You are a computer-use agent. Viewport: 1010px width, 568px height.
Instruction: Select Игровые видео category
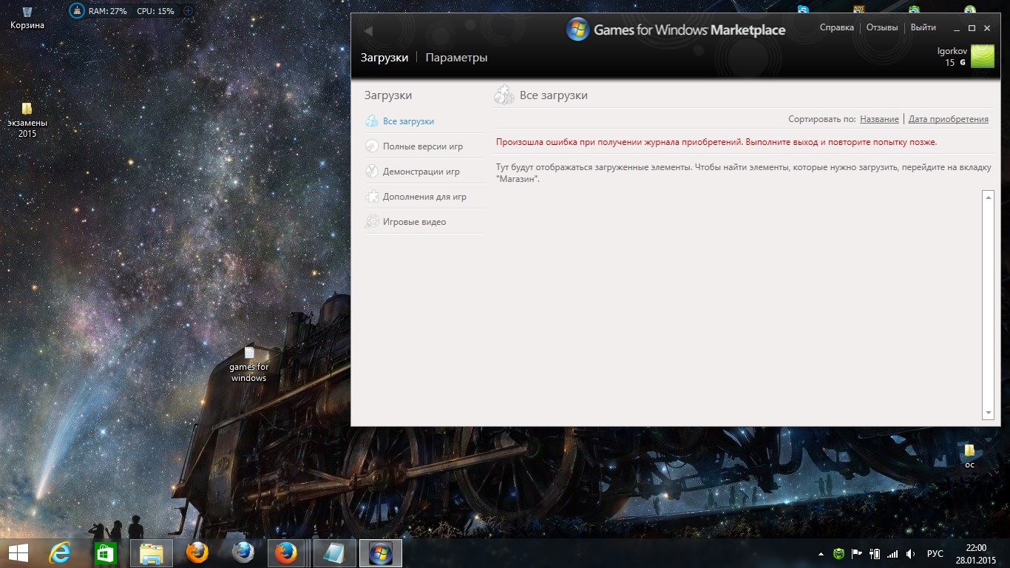[424, 222]
